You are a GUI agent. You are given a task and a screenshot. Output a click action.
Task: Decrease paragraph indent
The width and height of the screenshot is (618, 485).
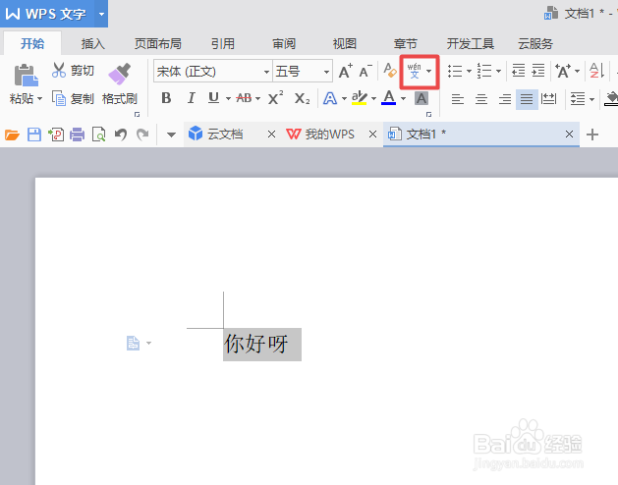click(x=519, y=71)
